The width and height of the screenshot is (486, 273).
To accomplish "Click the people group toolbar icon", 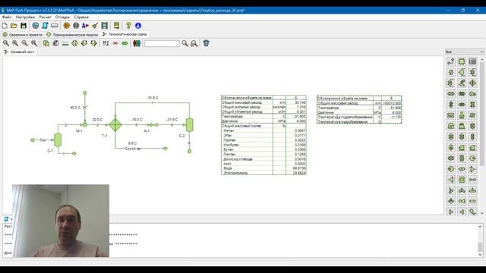I will pyautogui.click(x=137, y=43).
